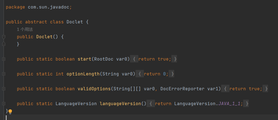
Task: Click the DocErrorReporter parameter type
Action: coord(182,89)
